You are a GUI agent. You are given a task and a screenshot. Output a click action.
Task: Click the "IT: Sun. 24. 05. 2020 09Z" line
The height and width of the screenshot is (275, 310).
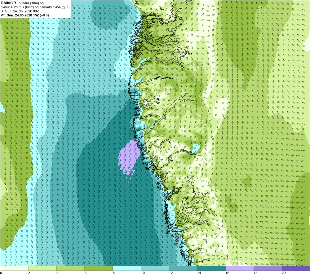(x=20, y=11)
